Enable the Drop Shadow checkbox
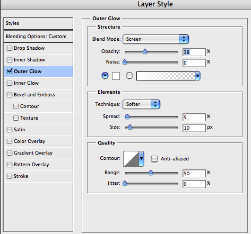This screenshot has height=234, width=251. 10,48
